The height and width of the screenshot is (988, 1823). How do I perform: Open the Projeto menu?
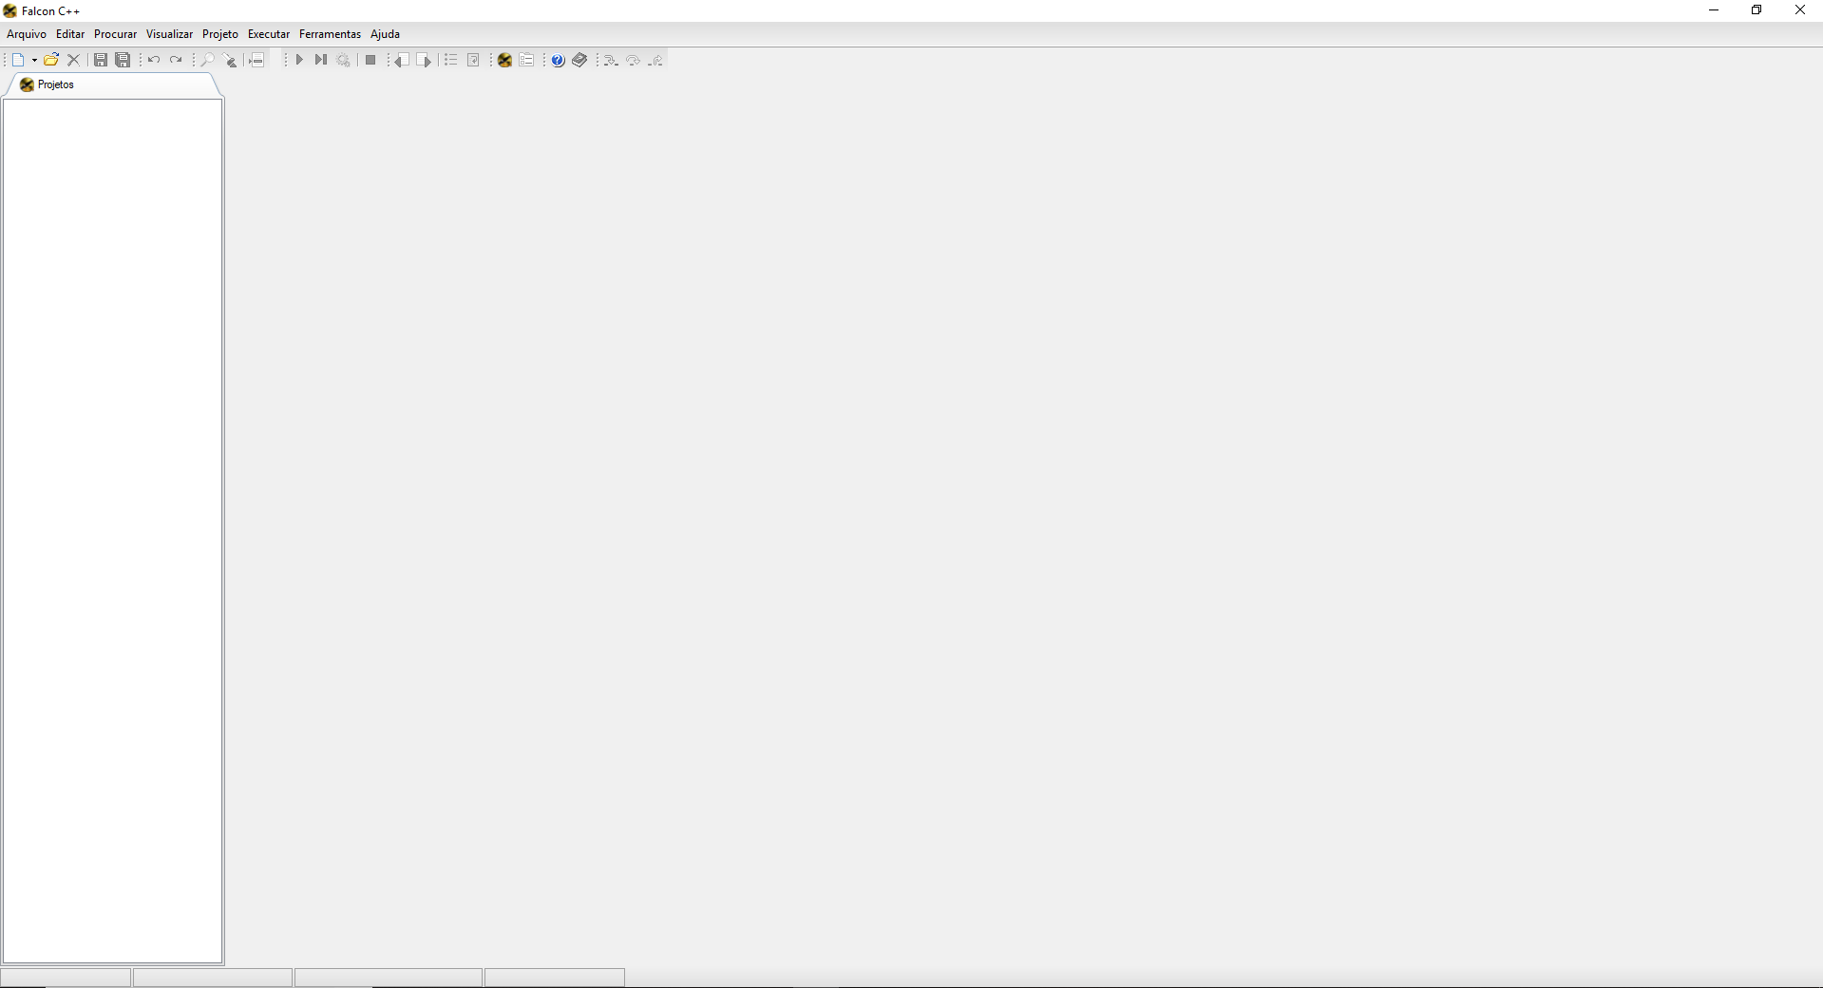[x=220, y=34]
